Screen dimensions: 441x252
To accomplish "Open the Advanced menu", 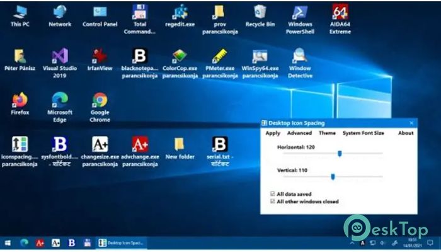I will 299,133.
